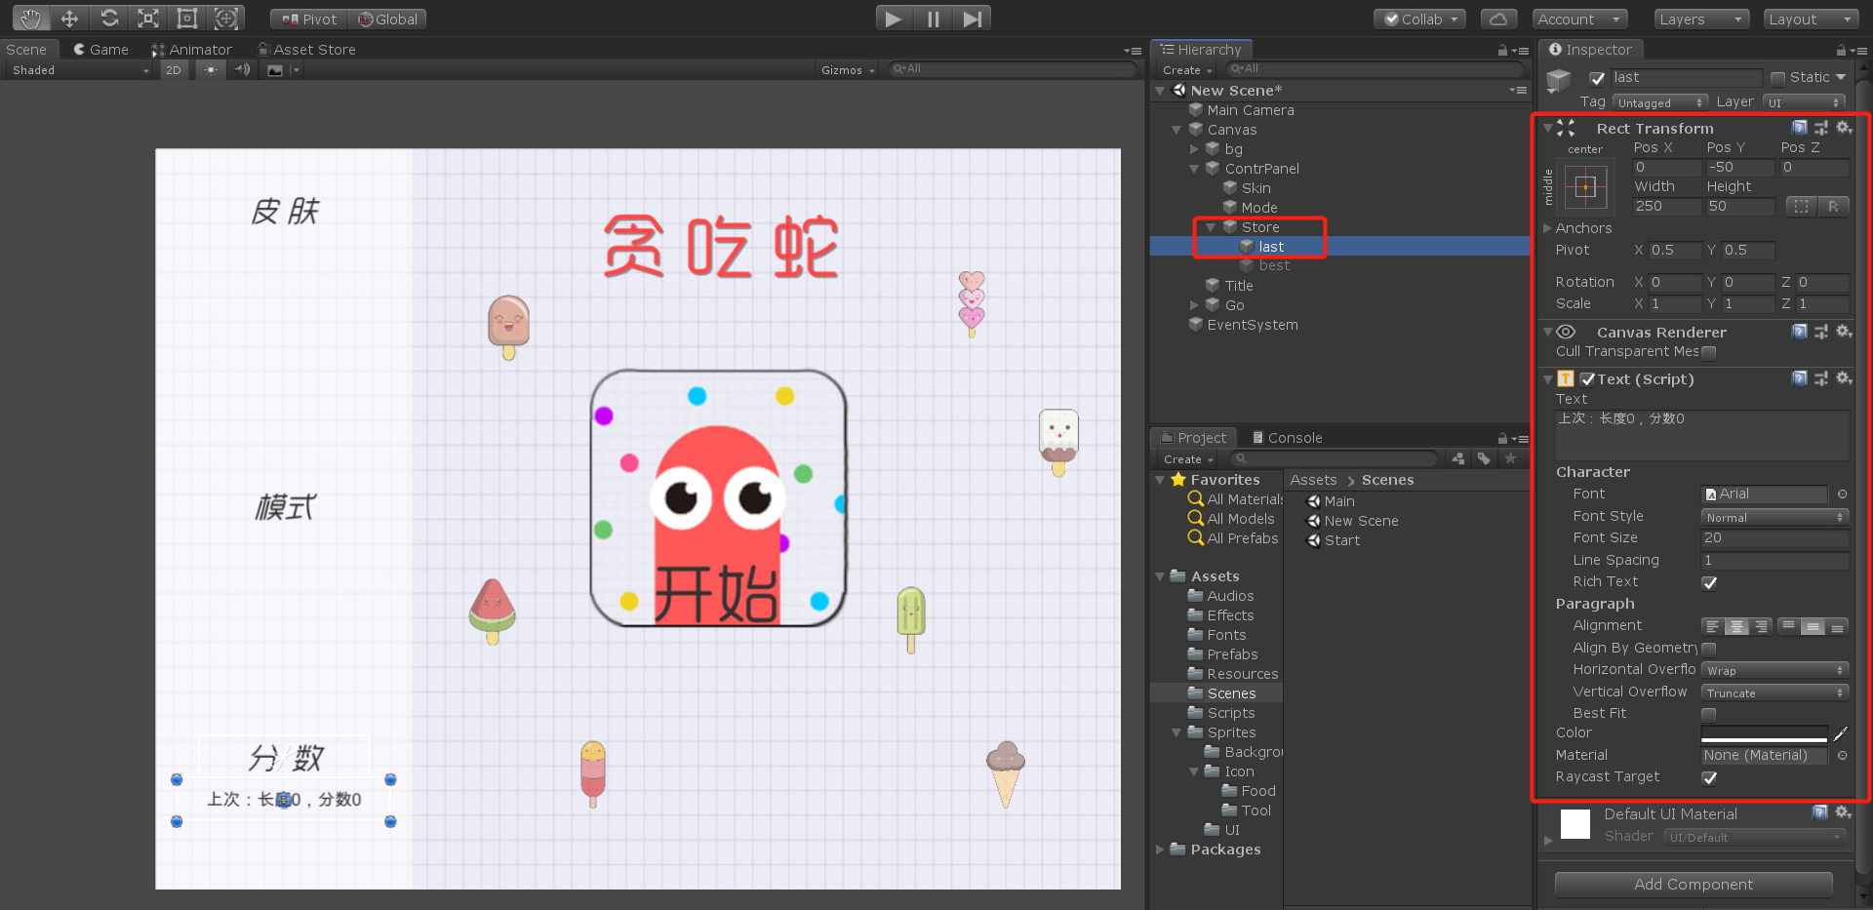Viewport: 1873px width, 910px height.
Task: Select left horizontal text alignment
Action: (x=1712, y=626)
